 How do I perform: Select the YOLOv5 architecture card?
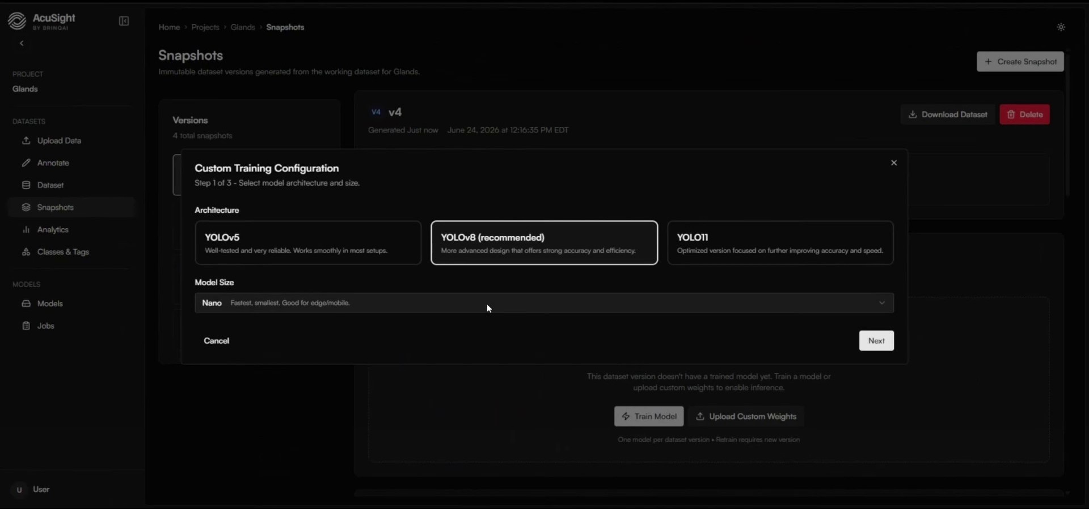tap(308, 243)
